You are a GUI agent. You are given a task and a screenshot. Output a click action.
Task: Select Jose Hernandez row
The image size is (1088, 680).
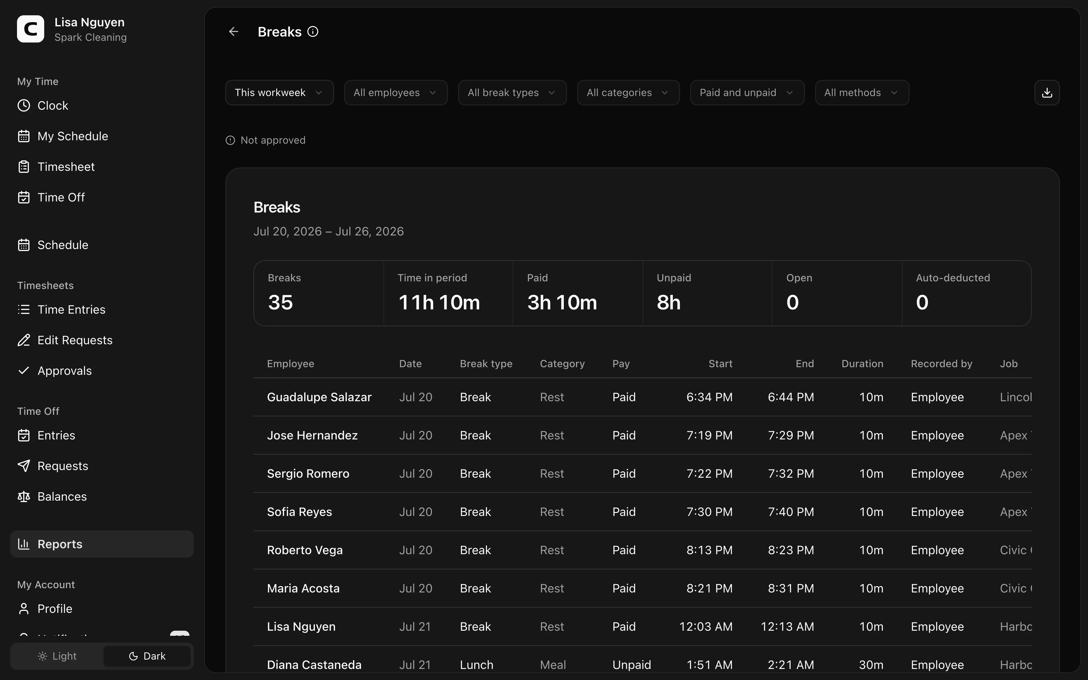(x=643, y=435)
